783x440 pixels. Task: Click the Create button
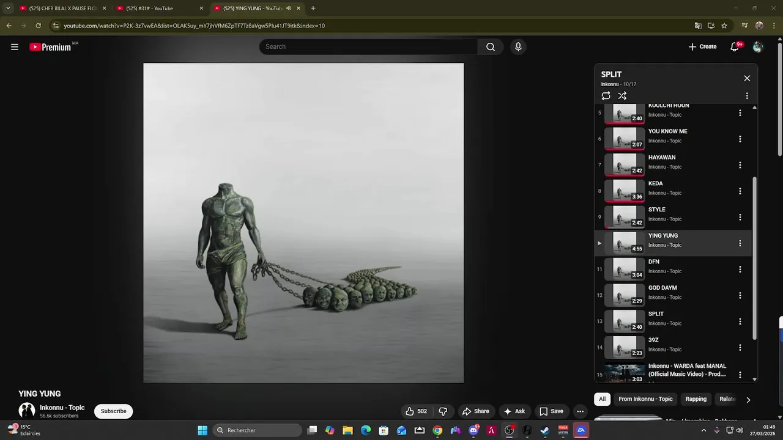tap(702, 47)
